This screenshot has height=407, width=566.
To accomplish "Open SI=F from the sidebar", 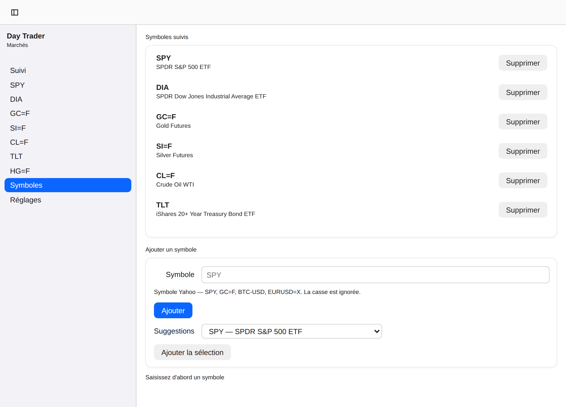I will [68, 128].
